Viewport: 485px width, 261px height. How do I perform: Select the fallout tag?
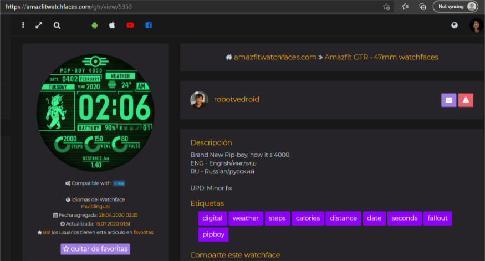(x=438, y=218)
